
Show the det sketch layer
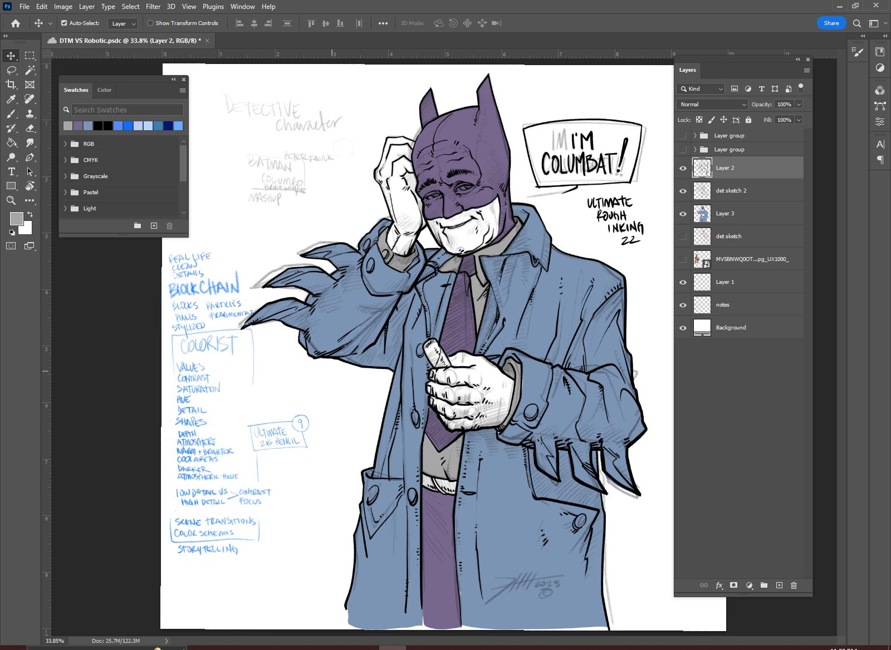[683, 237]
